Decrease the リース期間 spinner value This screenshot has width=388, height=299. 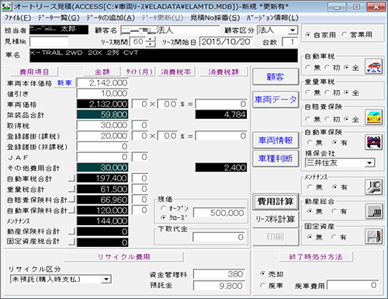coord(151,44)
